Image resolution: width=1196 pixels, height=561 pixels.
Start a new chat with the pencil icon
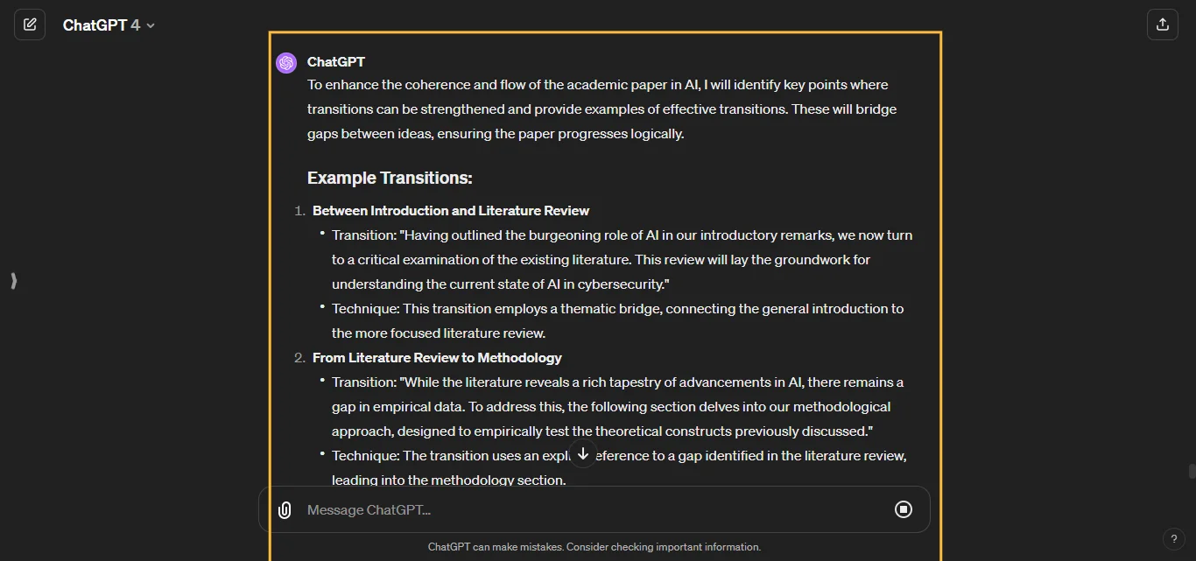click(x=30, y=25)
